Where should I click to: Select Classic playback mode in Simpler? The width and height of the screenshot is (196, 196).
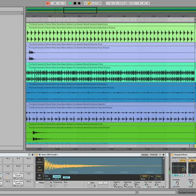click(39, 161)
